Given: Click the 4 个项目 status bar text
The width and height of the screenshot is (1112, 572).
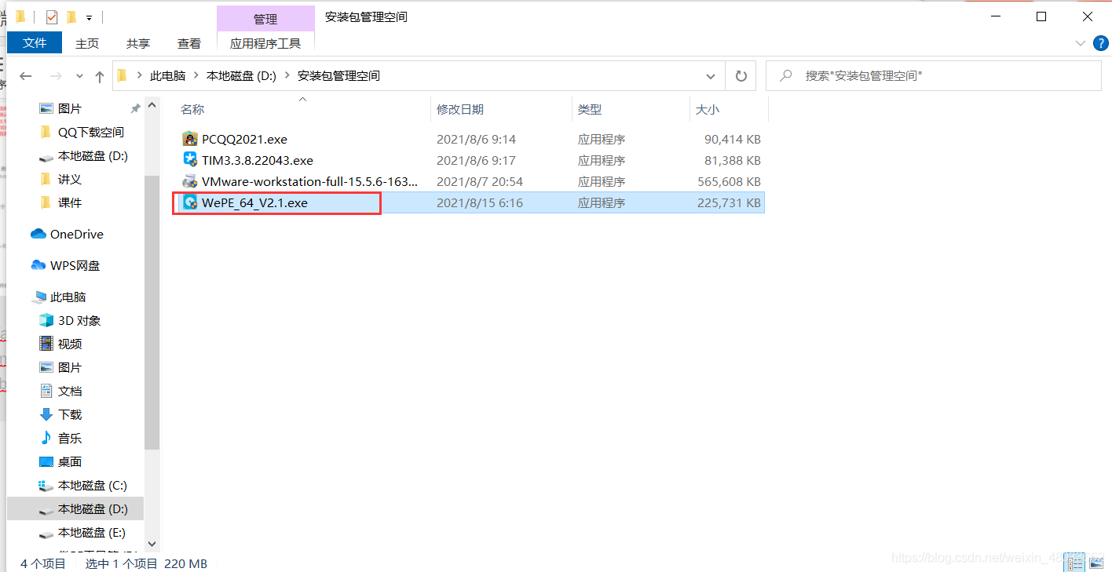Looking at the screenshot, I should tap(43, 563).
